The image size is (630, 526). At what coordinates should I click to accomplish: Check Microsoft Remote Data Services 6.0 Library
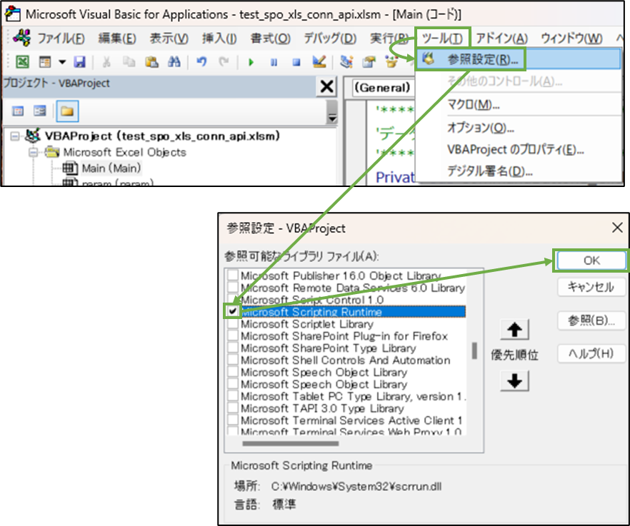point(233,288)
